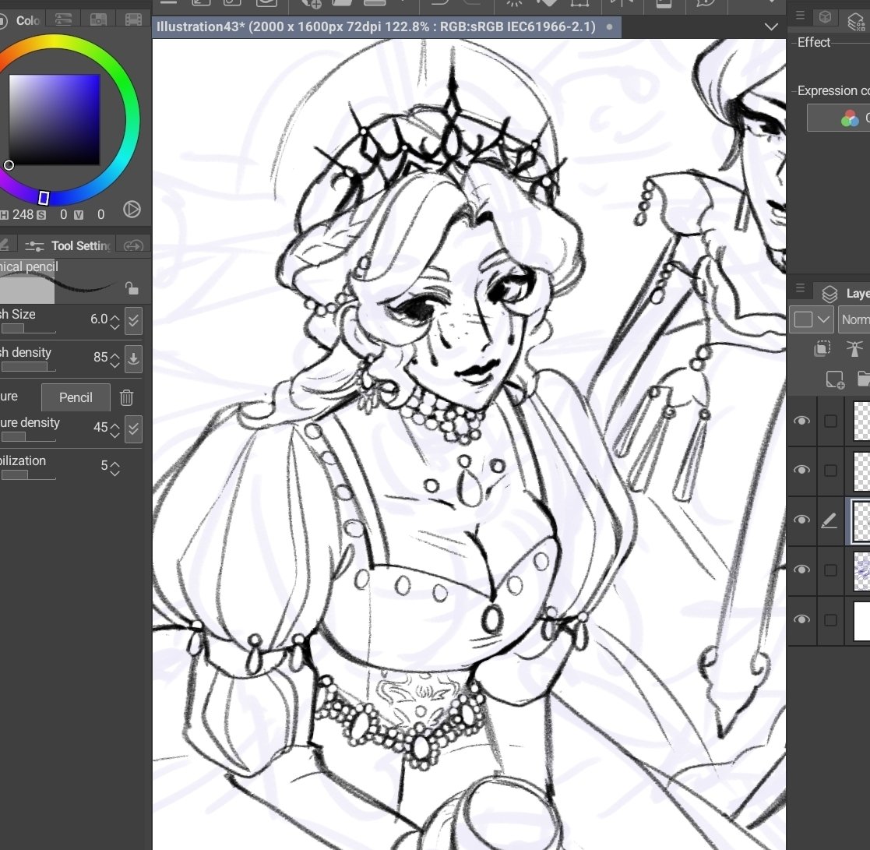
Task: Click the hue ring handle on color wheel
Action: pos(44,198)
